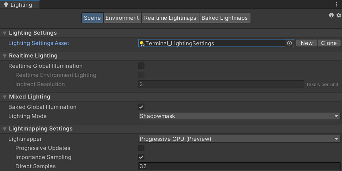Disable Baked Global Illumination checkbox
The height and width of the screenshot is (171, 342).
tap(141, 107)
